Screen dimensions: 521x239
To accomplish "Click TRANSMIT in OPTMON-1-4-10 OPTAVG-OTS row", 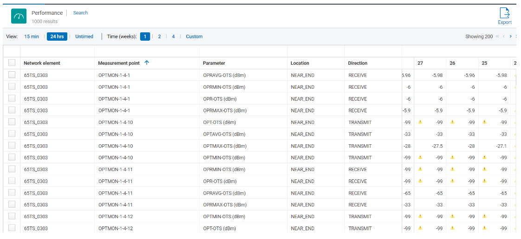I will (x=360, y=134).
